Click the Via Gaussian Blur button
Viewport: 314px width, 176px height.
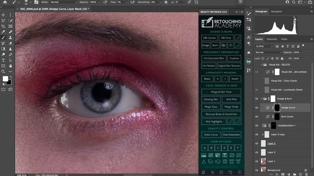[x=214, y=58]
